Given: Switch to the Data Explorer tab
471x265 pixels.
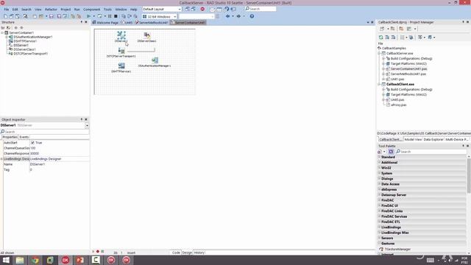Looking at the screenshot, I should pyautogui.click(x=433, y=139).
